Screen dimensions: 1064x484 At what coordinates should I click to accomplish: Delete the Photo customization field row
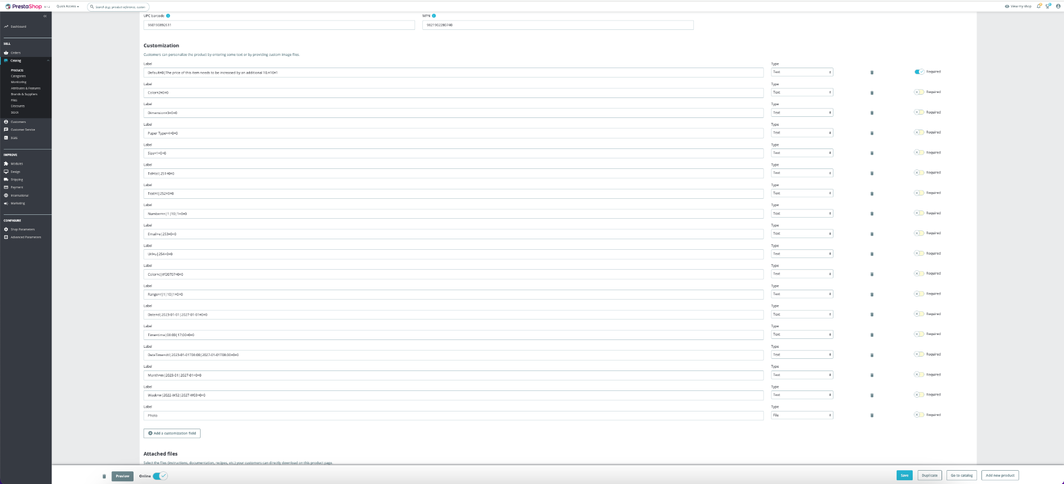point(872,415)
